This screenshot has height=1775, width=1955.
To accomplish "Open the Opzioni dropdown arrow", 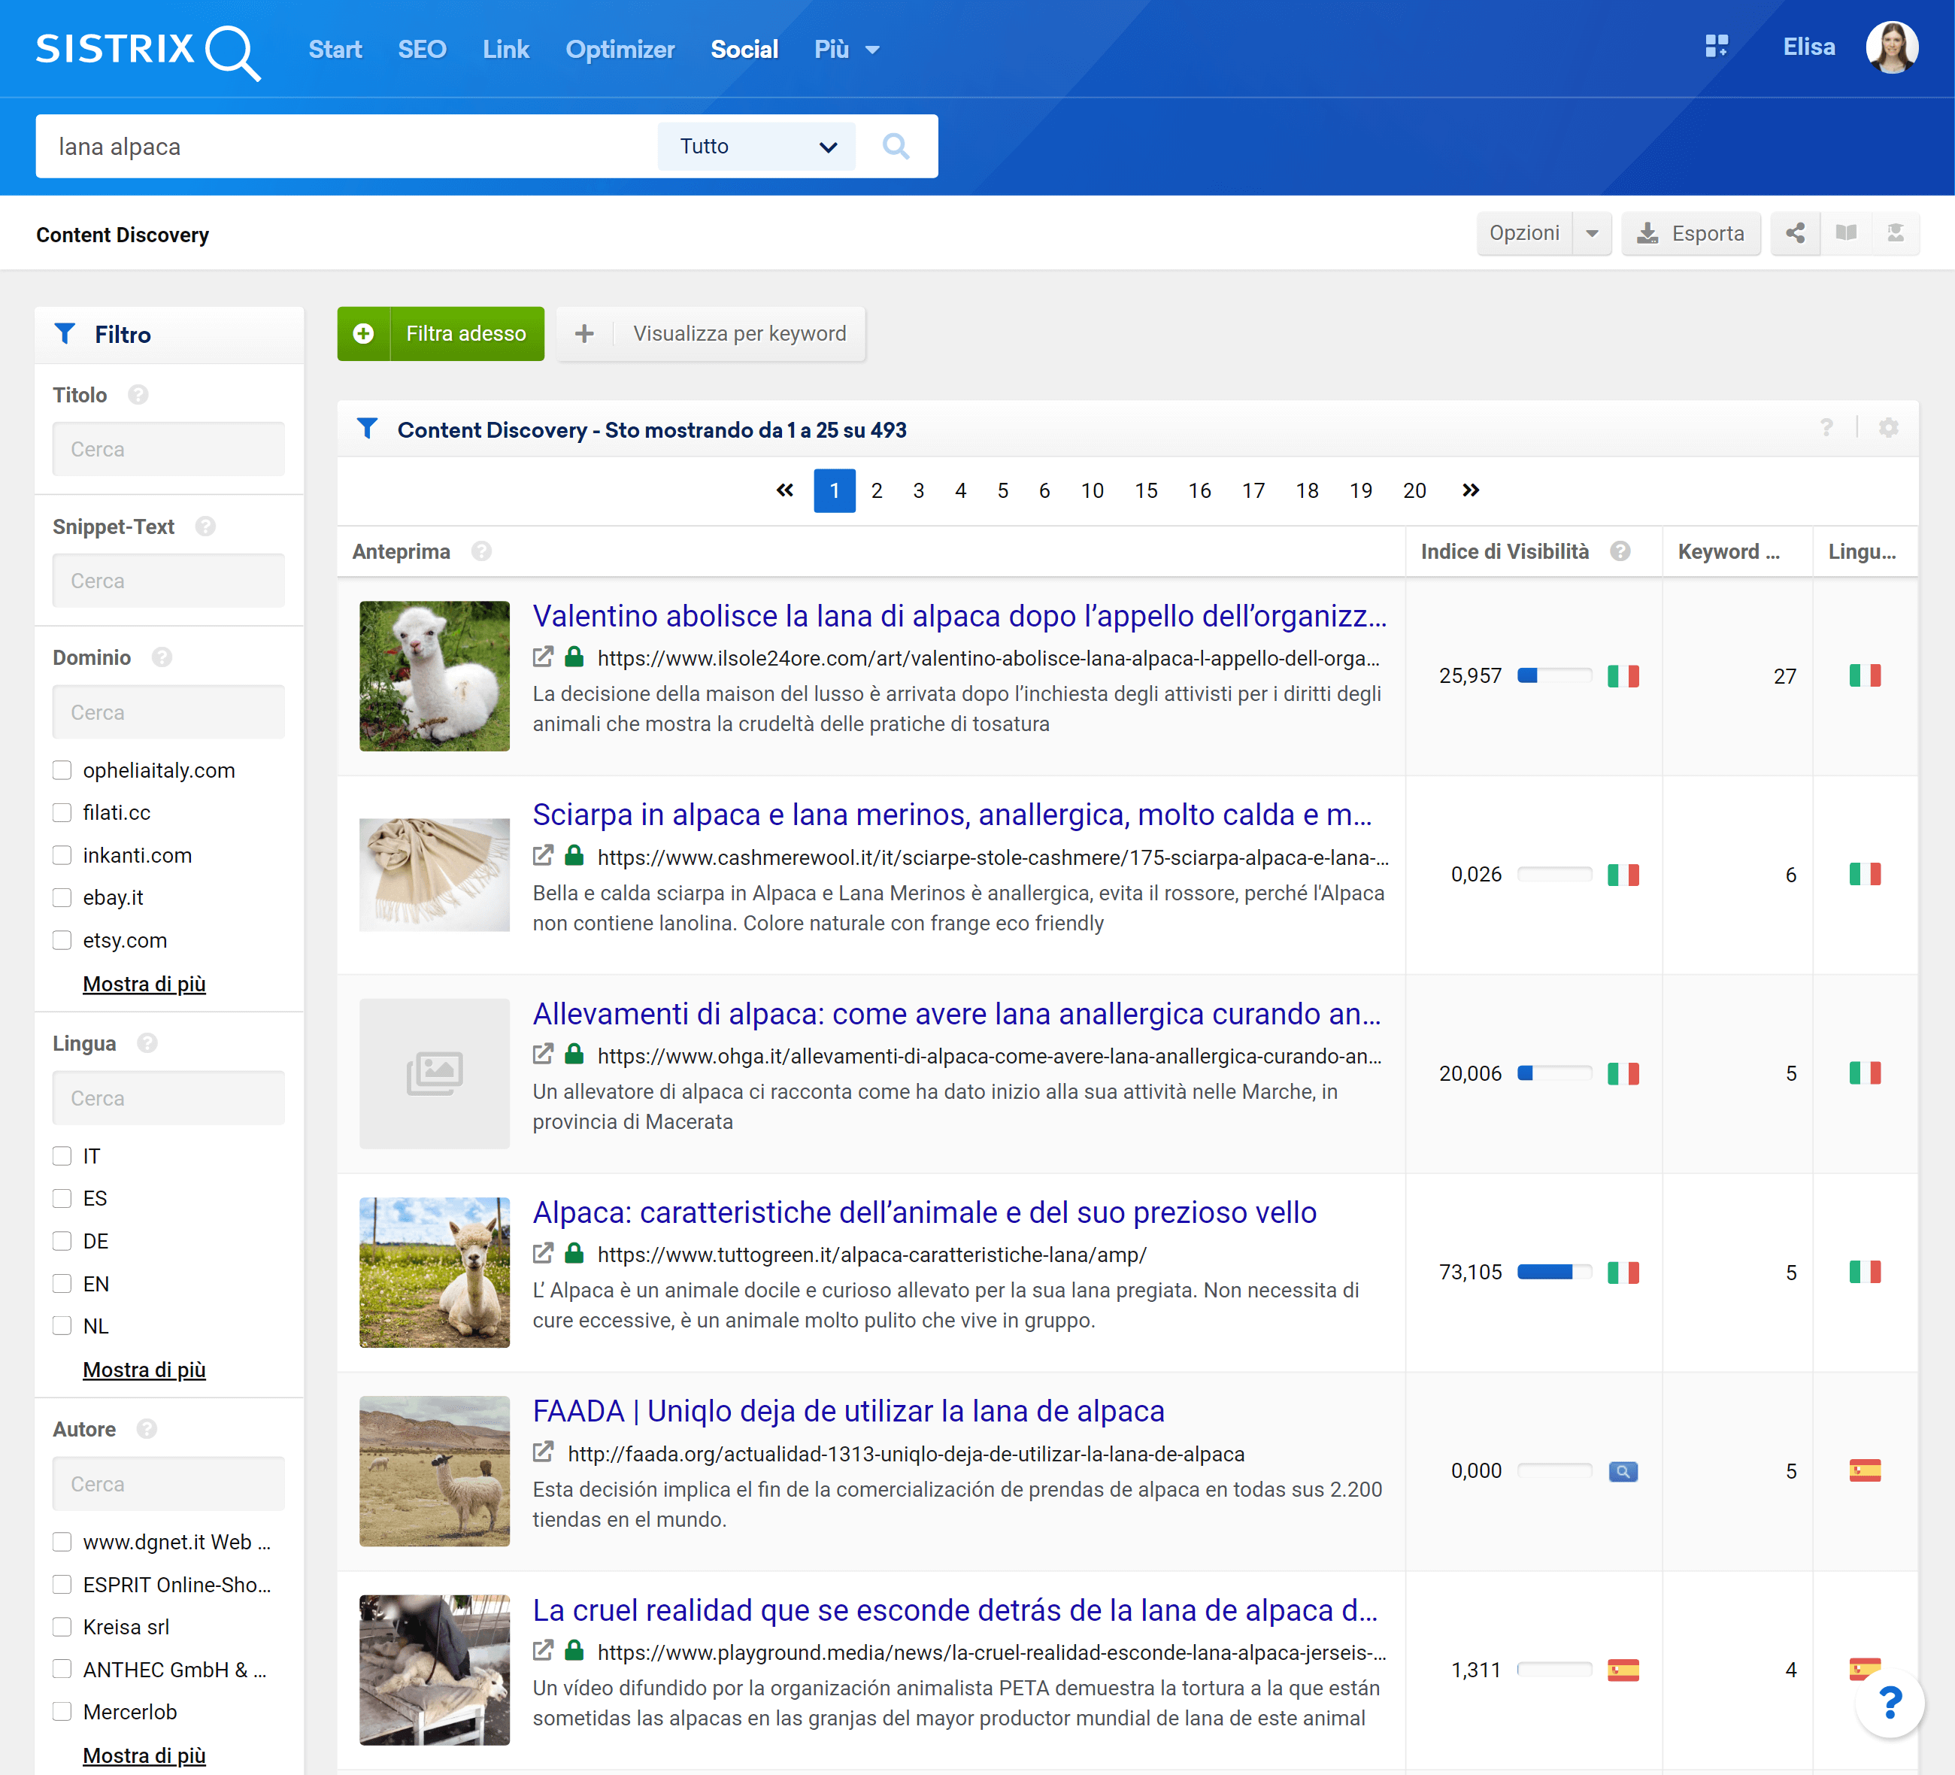I will click(x=1591, y=234).
